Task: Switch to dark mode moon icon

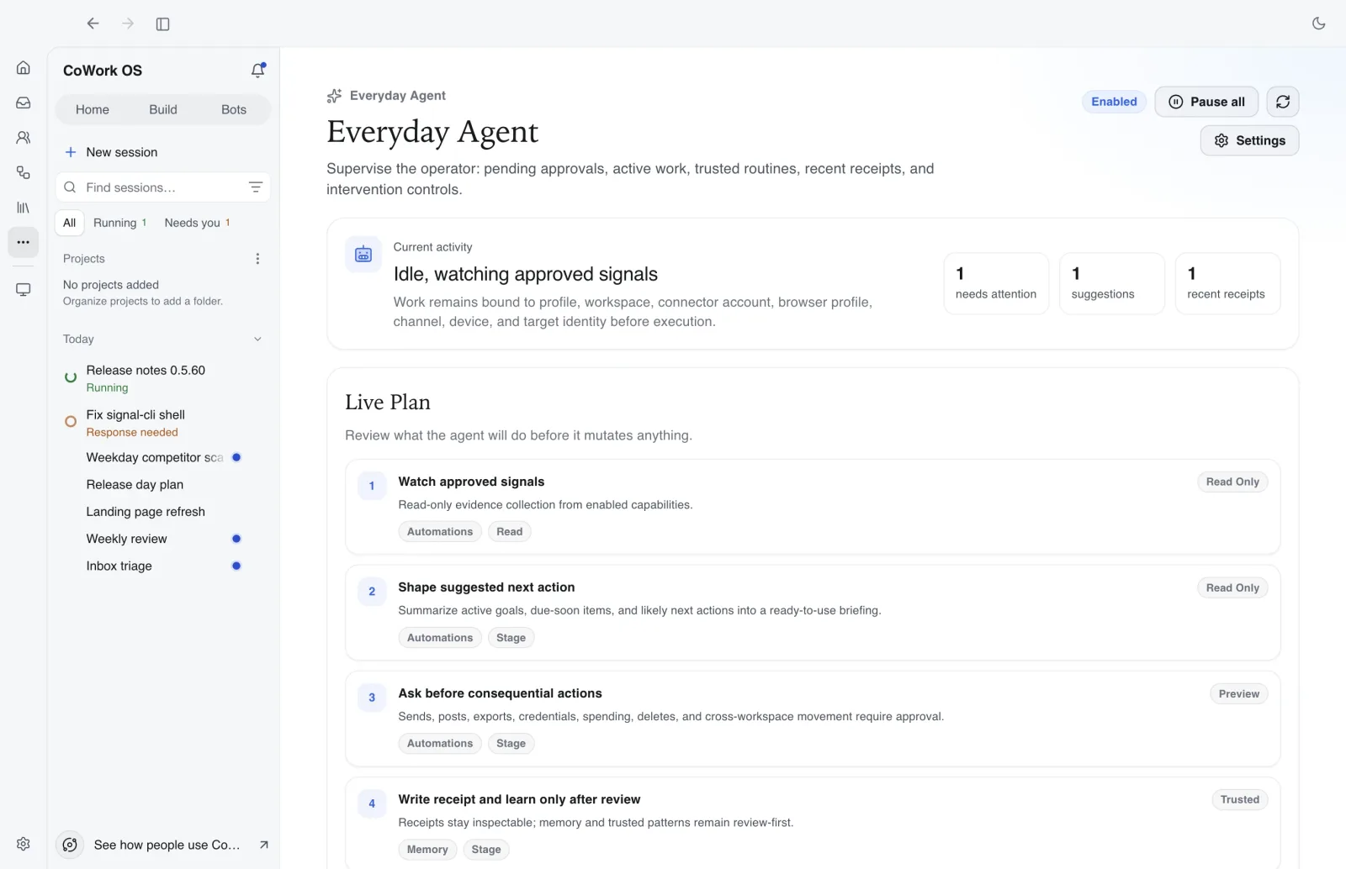Action: point(1318,24)
